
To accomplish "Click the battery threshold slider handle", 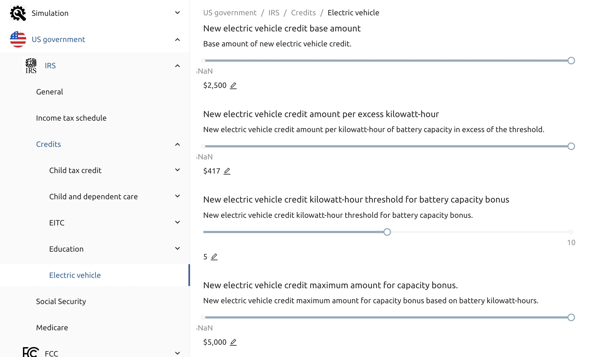I will click(387, 232).
